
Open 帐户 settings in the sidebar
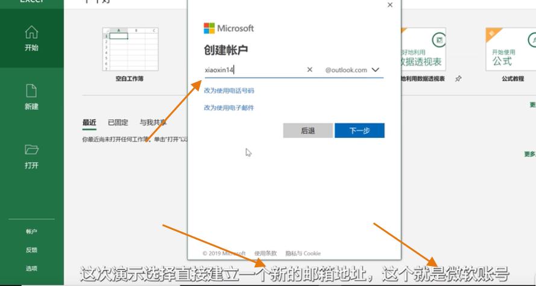[x=31, y=232]
